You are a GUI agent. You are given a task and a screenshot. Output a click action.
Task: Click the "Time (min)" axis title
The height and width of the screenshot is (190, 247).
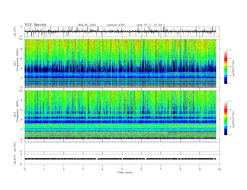tap(125, 172)
